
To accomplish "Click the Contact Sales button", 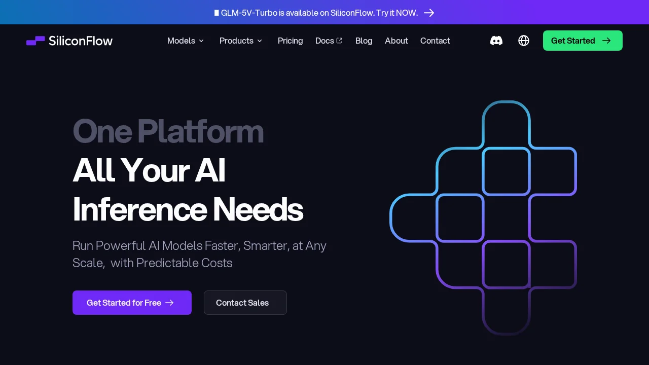I will tap(245, 303).
